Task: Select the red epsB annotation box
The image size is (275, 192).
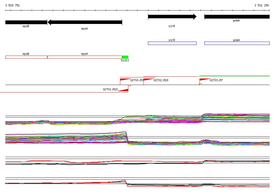Action: pos(26,57)
